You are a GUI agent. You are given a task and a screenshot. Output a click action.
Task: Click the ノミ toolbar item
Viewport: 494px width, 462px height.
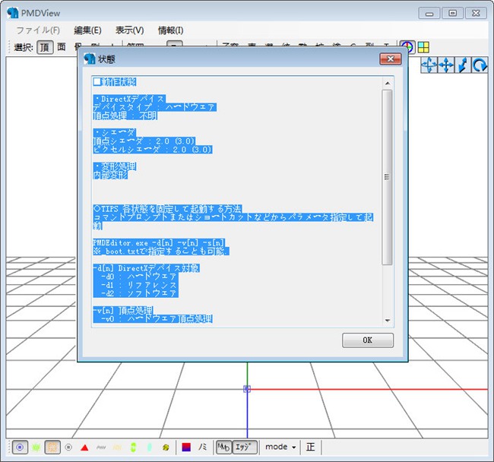tap(203, 447)
